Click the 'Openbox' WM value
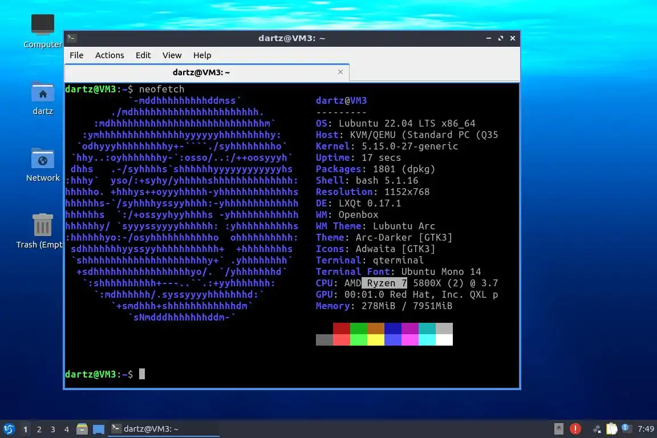The image size is (657, 438). pos(358,214)
